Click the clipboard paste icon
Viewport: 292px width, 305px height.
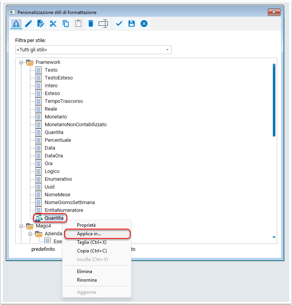point(78,24)
